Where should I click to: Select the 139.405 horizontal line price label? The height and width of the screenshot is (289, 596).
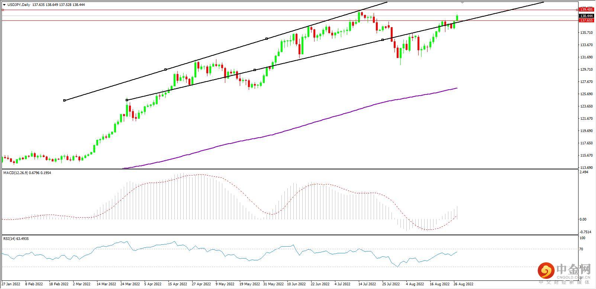pos(586,9)
